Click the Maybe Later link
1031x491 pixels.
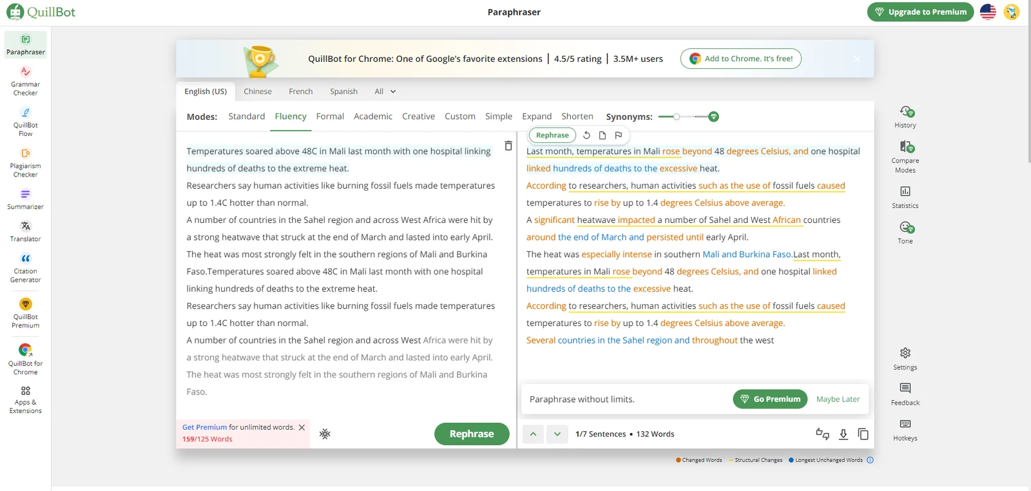coord(838,399)
